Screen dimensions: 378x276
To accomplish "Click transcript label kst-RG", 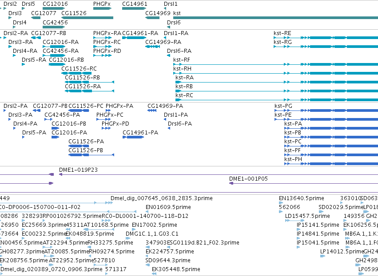I will click(x=283, y=42).
